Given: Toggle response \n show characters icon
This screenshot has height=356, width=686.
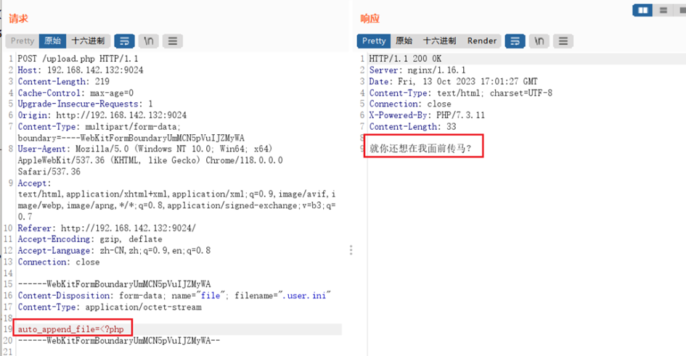Looking at the screenshot, I should click(x=539, y=41).
